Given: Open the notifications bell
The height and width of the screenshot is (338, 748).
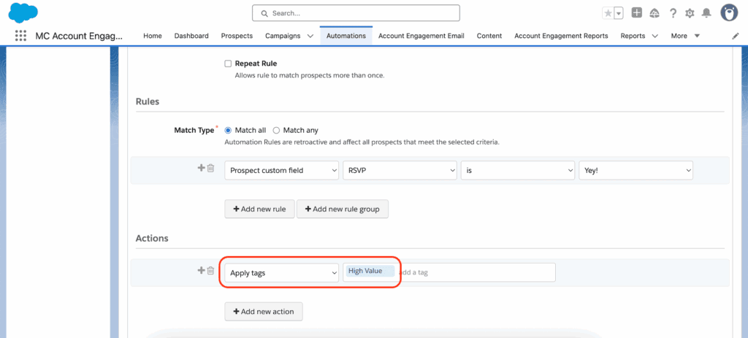Looking at the screenshot, I should [x=706, y=13].
